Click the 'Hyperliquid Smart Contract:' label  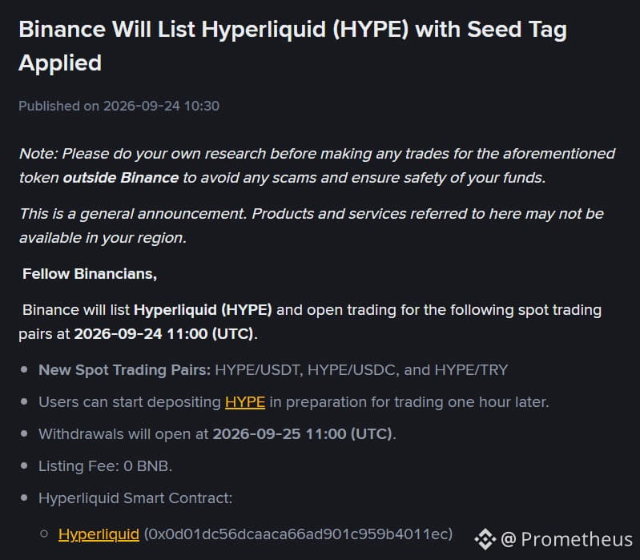[x=135, y=498]
